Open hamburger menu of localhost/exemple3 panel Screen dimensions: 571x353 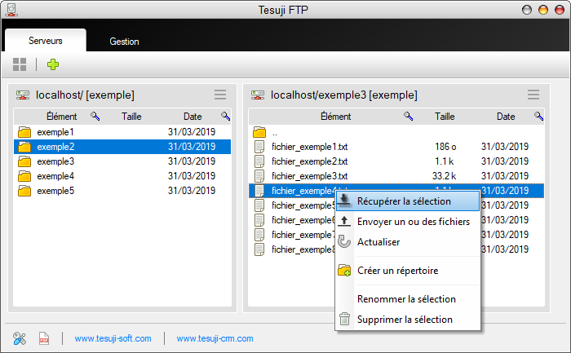coord(533,95)
